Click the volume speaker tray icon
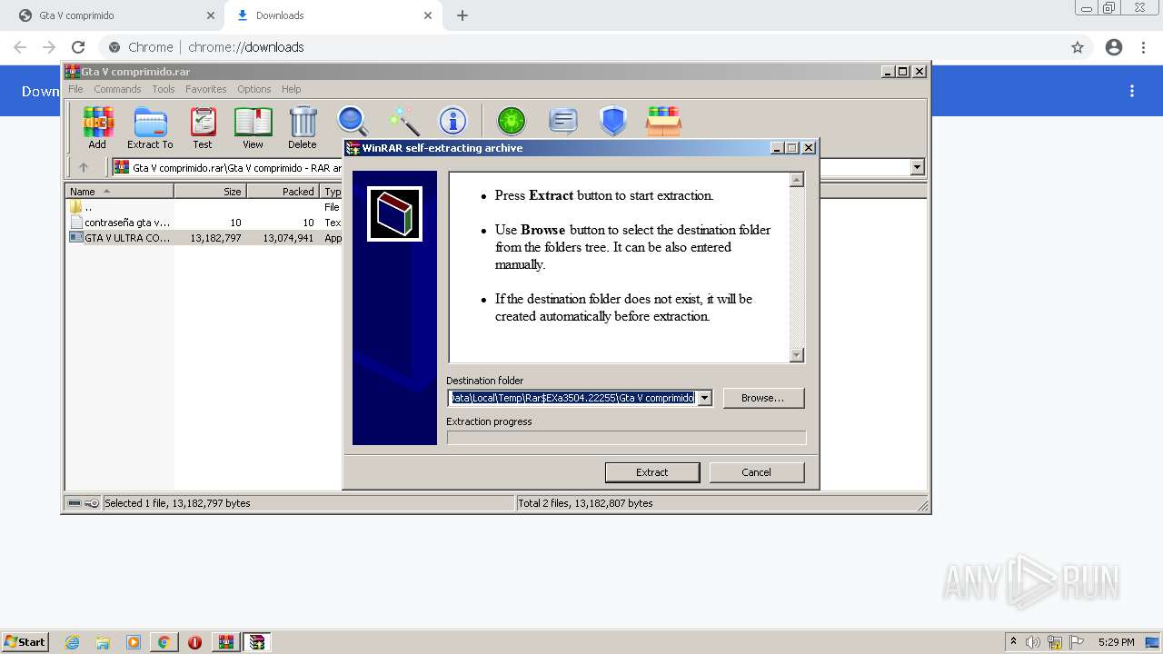Viewport: 1163px width, 654px height. click(x=1033, y=642)
